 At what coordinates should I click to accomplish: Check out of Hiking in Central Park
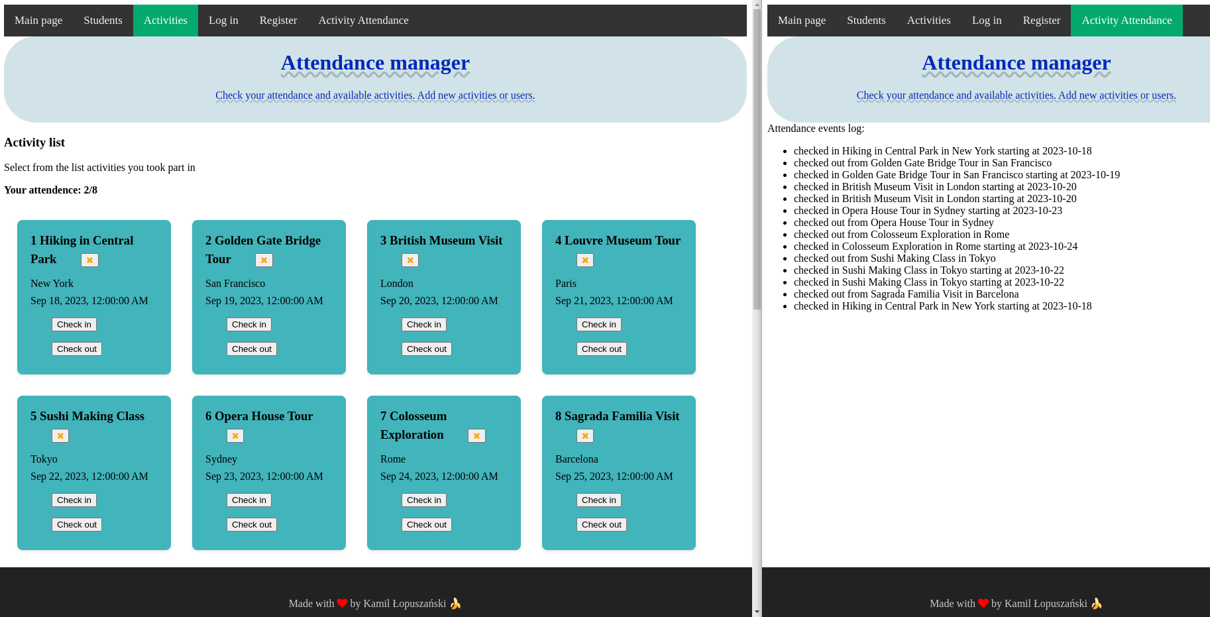77,349
